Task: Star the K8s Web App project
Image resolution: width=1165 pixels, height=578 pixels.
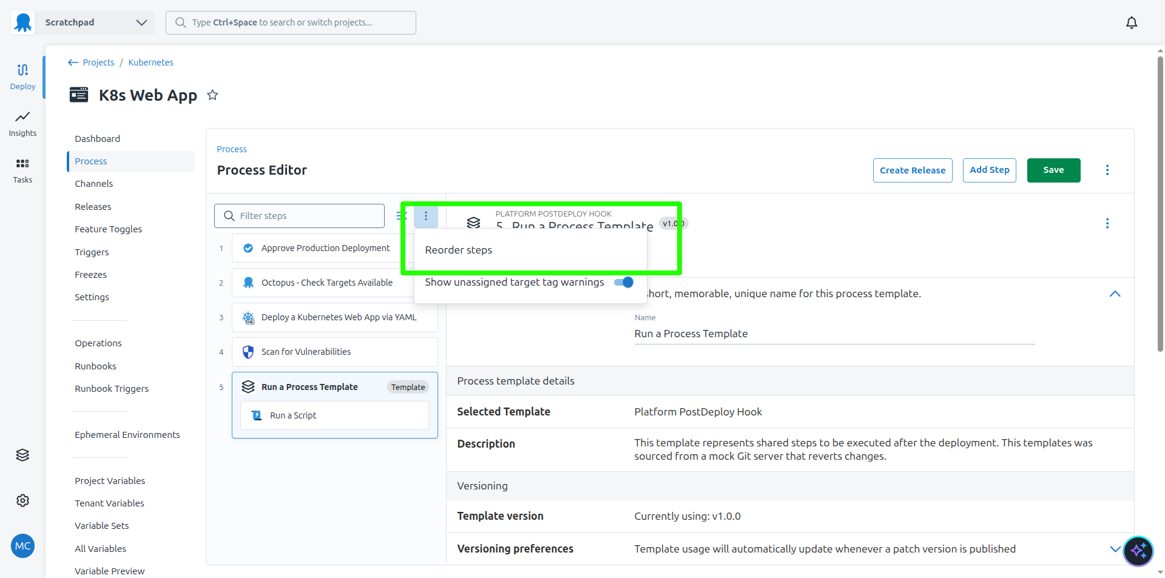Action: coord(212,95)
